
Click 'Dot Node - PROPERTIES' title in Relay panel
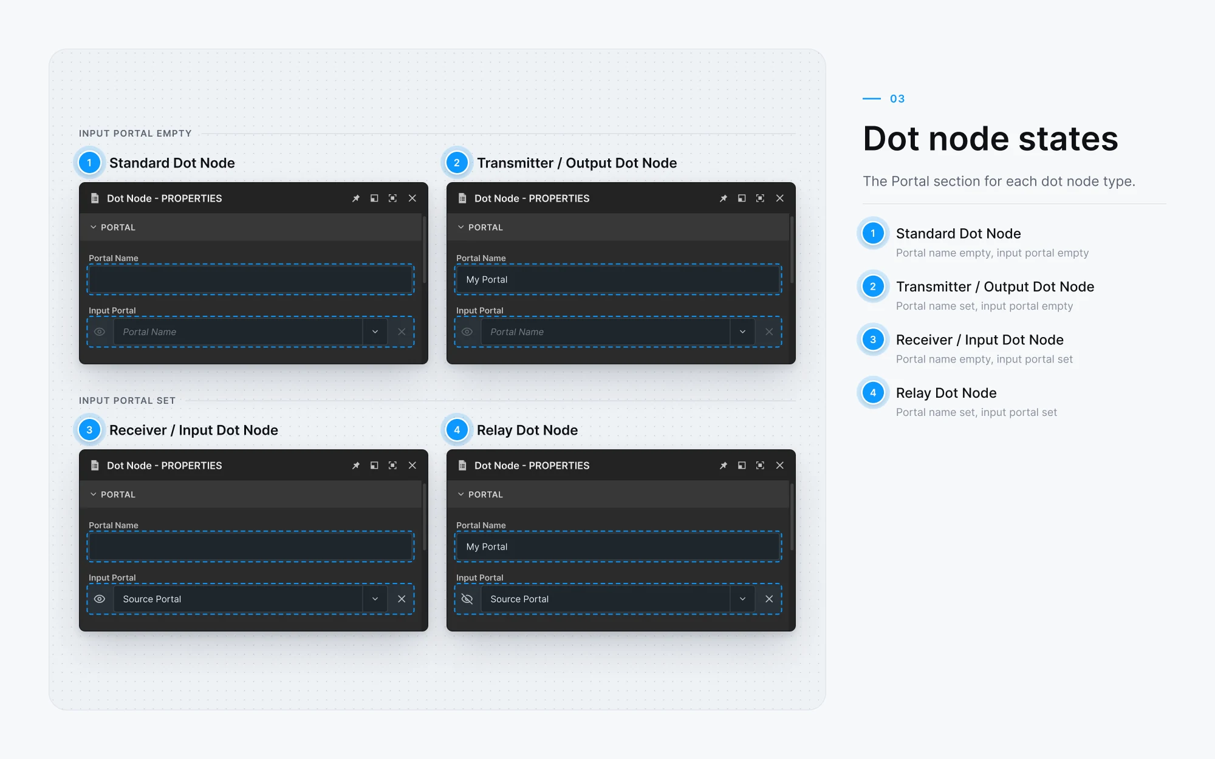coord(532,466)
